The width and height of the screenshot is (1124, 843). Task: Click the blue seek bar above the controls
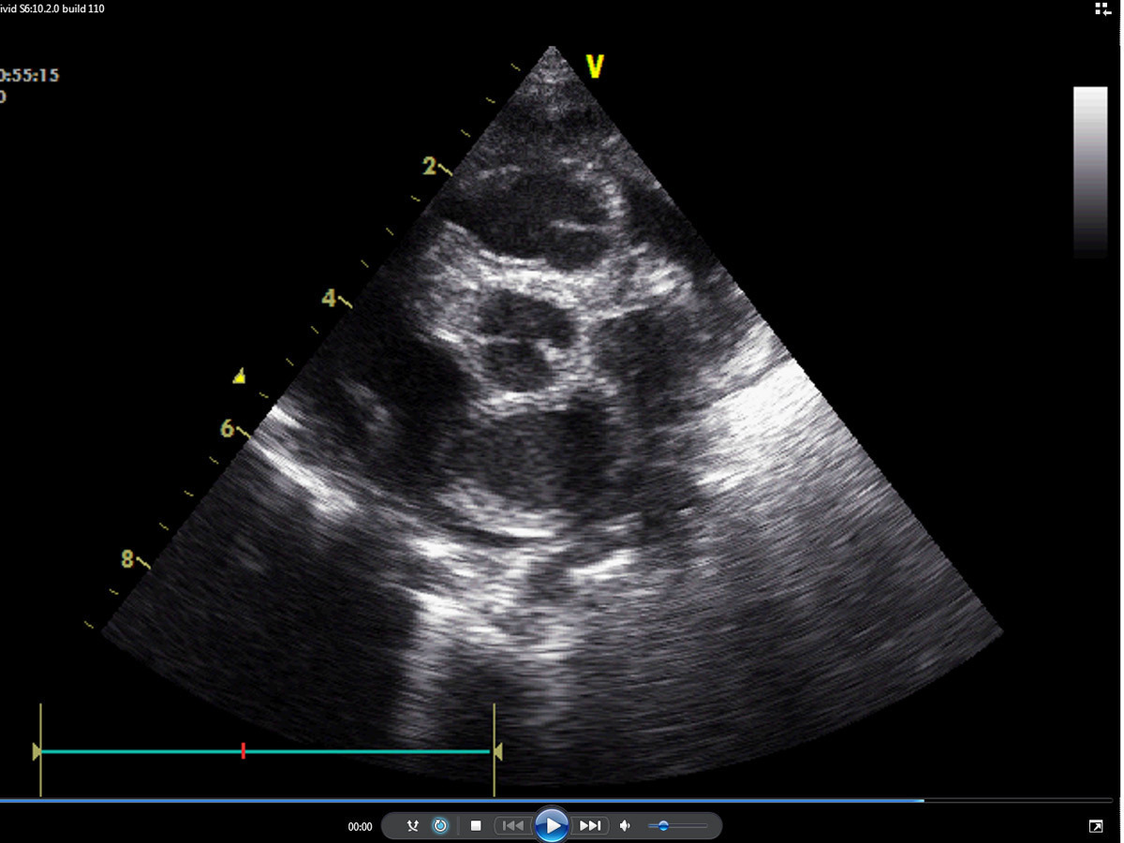468,801
